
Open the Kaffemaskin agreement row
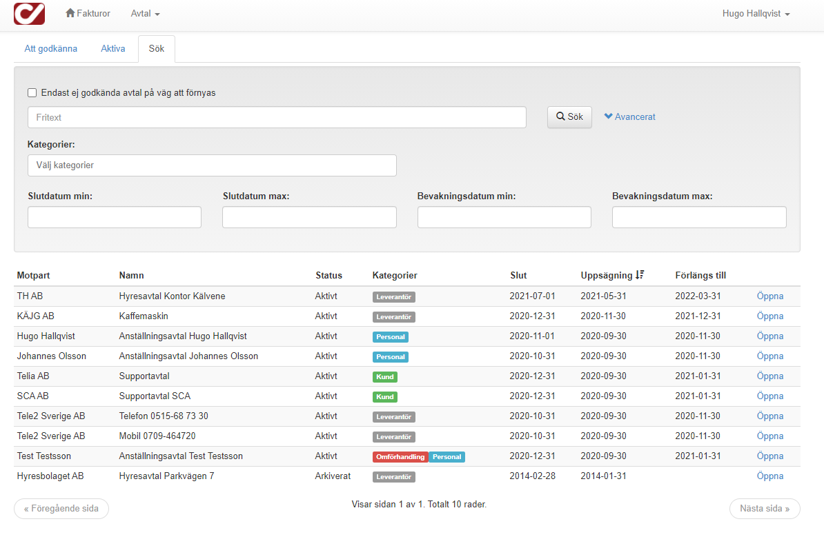point(770,316)
